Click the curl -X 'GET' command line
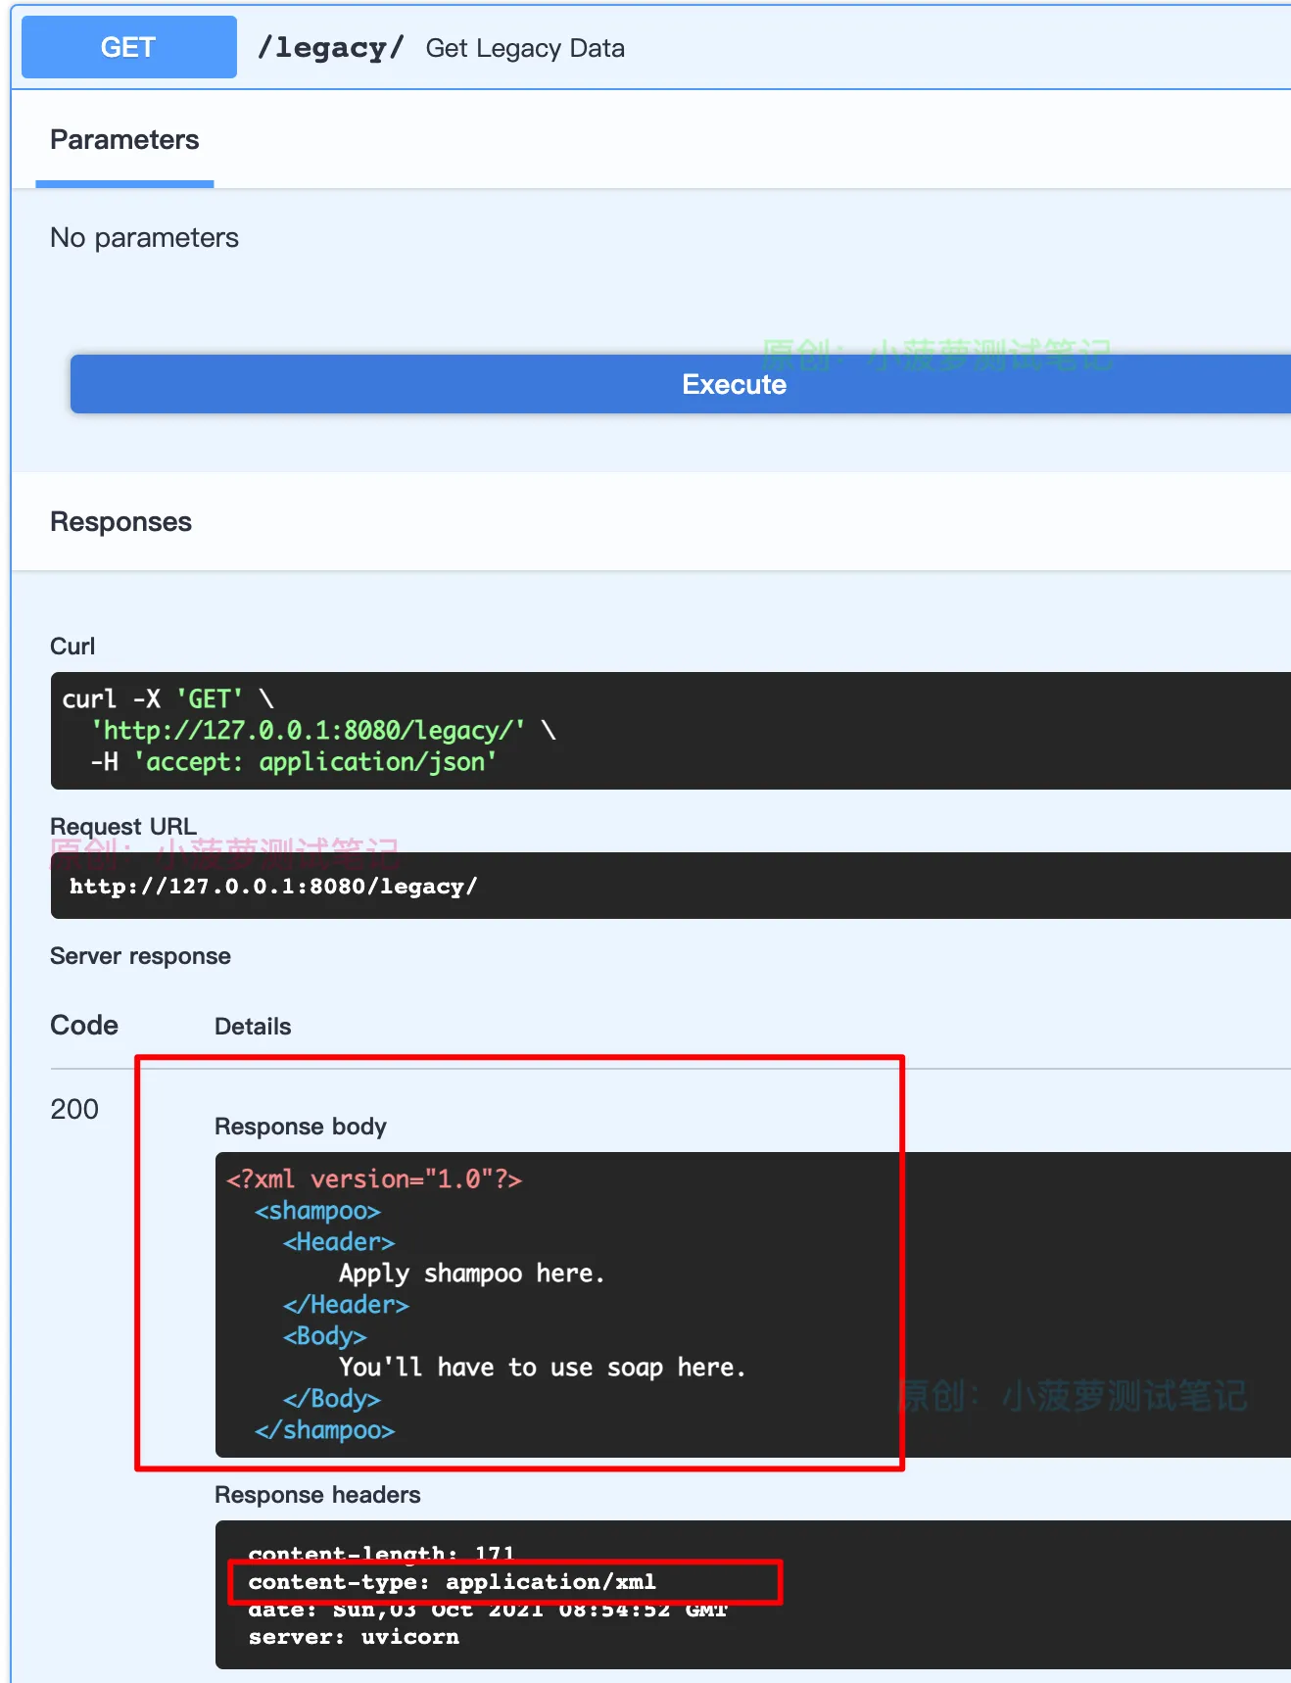1291x1683 pixels. (167, 698)
